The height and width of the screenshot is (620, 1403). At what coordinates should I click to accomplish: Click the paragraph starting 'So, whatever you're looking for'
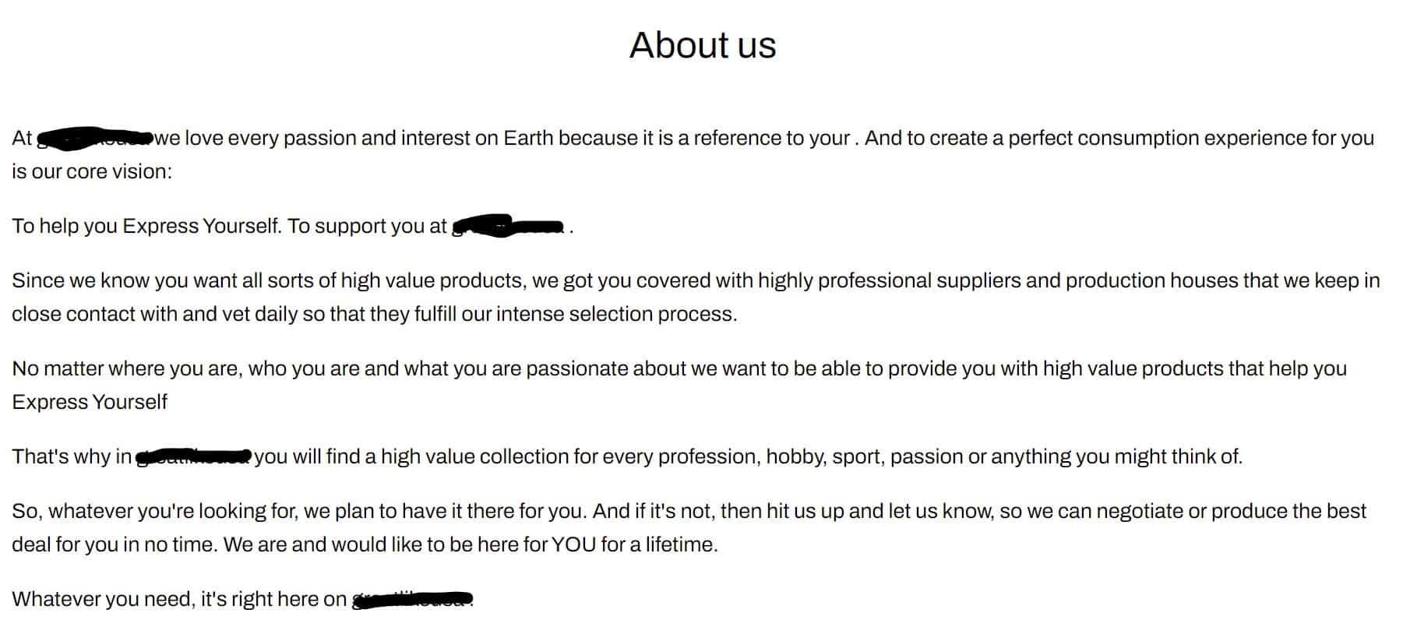coord(689,528)
